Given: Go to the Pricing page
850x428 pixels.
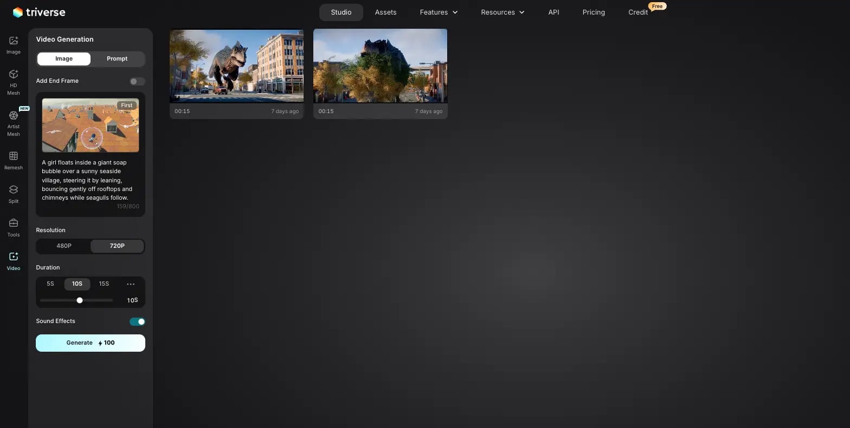Looking at the screenshot, I should click(x=594, y=12).
